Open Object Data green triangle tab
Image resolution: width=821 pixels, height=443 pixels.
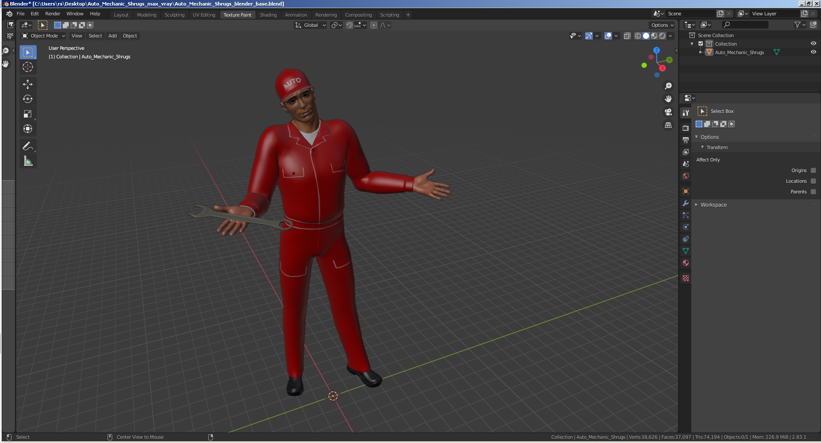pyautogui.click(x=686, y=251)
